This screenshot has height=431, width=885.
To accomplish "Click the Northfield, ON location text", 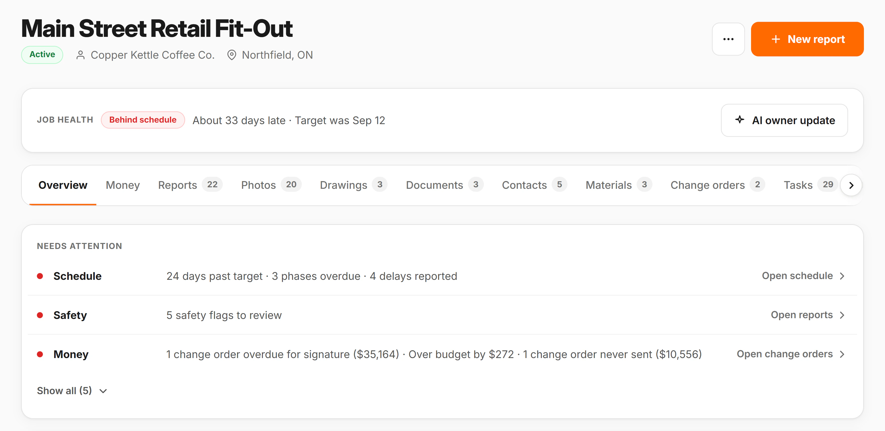I will point(277,55).
